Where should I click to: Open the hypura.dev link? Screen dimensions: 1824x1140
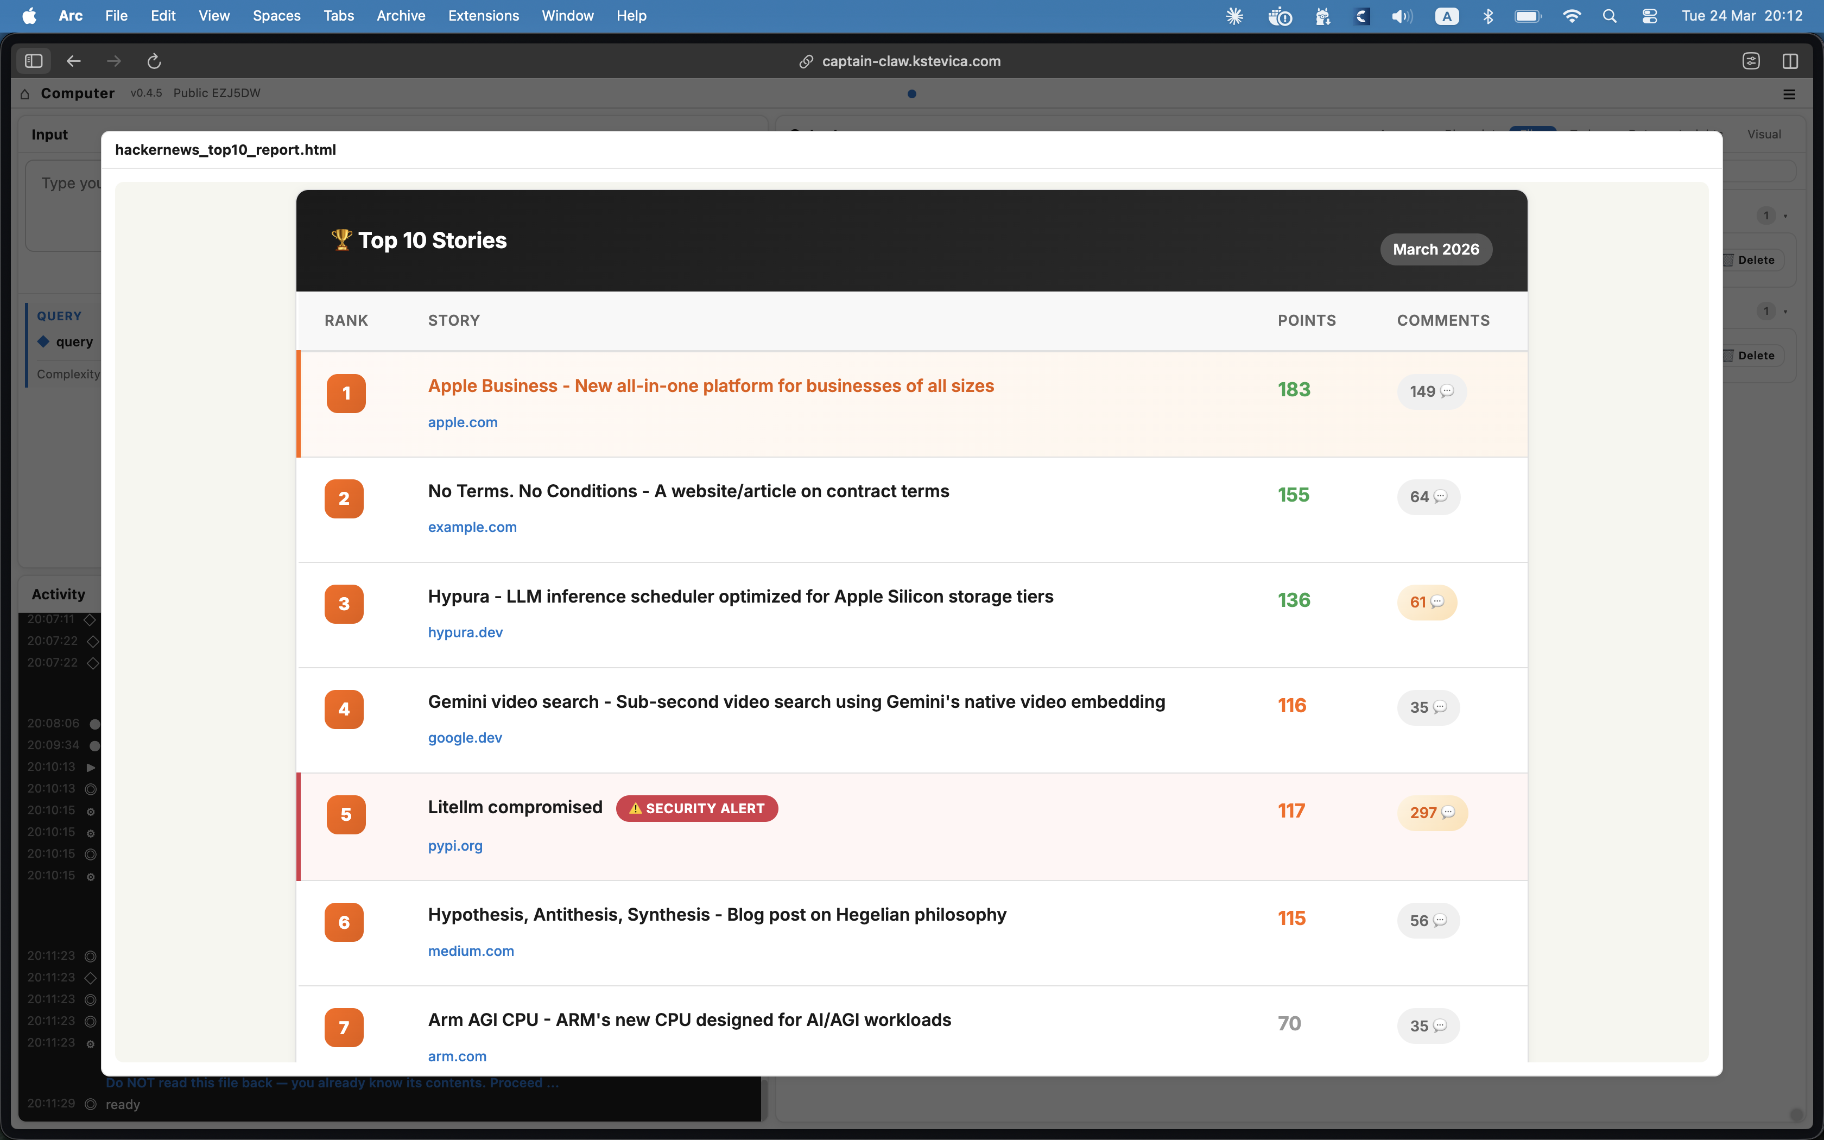[x=465, y=632]
